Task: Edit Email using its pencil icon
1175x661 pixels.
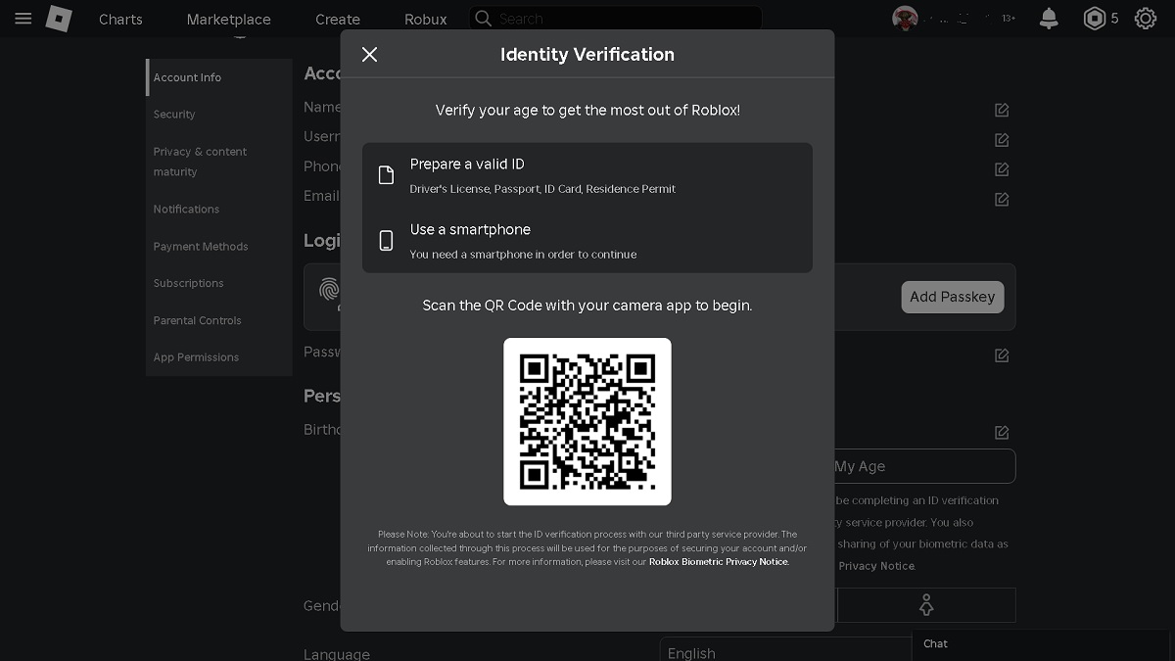Action: [x=1001, y=199]
